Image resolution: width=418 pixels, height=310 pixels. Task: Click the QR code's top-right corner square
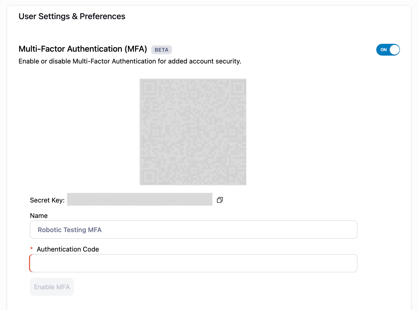(238, 88)
